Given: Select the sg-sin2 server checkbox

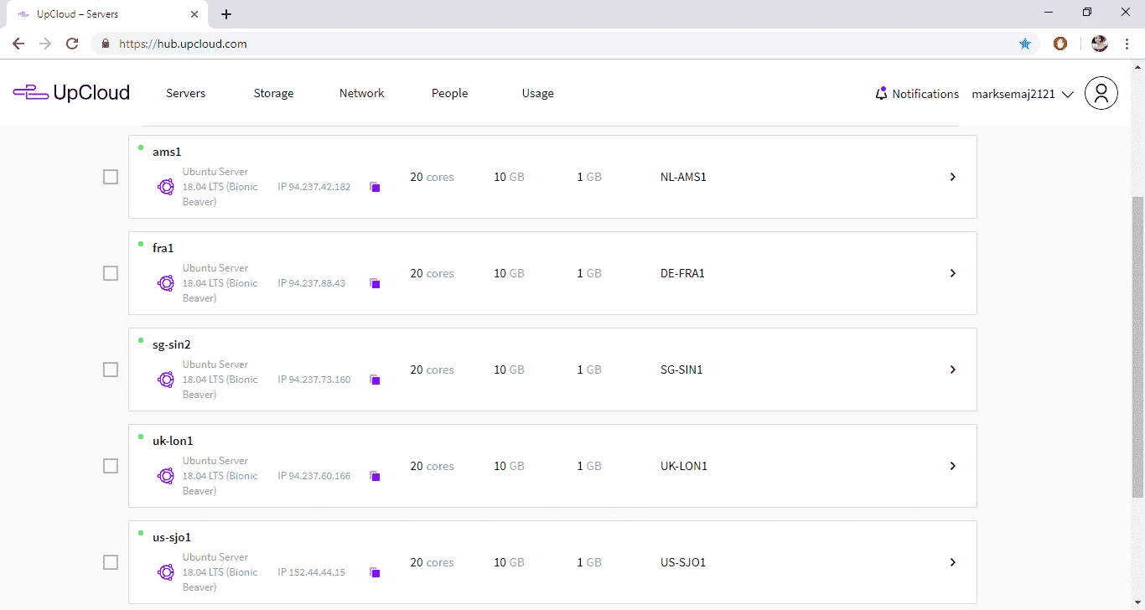Looking at the screenshot, I should [111, 370].
